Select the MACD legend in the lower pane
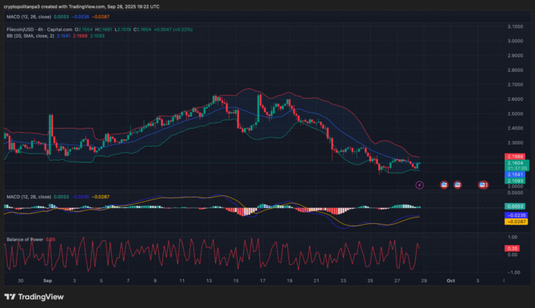The width and height of the screenshot is (535, 308). [x=29, y=196]
